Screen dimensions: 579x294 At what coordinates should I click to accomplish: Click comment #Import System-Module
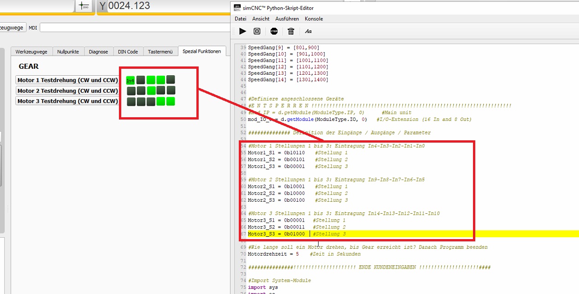(x=279, y=281)
